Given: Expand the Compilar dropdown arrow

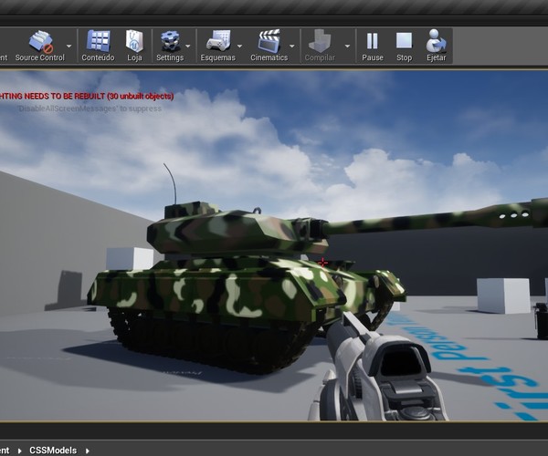Looking at the screenshot, I should 347,46.
